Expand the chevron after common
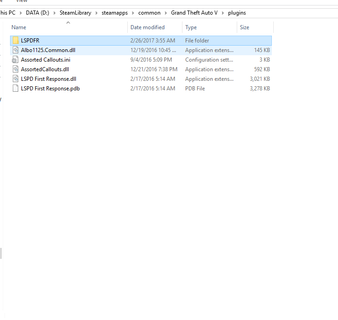 [166, 13]
